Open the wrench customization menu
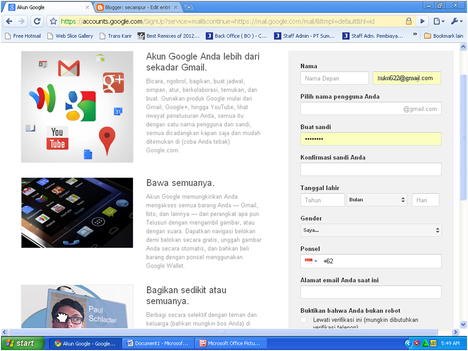The height and width of the screenshot is (351, 468). (x=456, y=21)
